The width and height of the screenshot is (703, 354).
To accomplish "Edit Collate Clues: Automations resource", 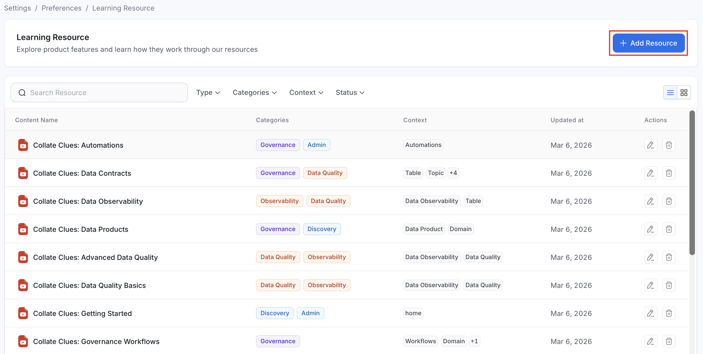I will pyautogui.click(x=651, y=145).
